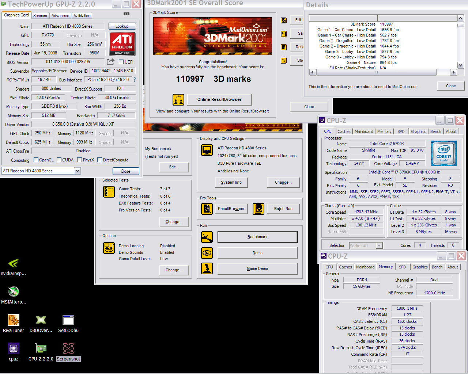
Task: Click the yellow magnifier Show icon beside the 3DMark score window
Action: coord(284,61)
